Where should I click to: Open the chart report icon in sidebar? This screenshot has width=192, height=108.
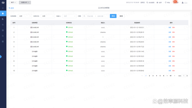coord(3,19)
